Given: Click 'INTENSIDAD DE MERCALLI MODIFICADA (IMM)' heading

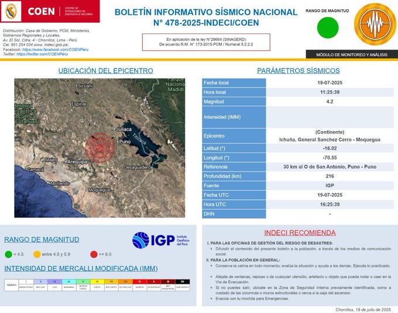Looking at the screenshot, I should coord(81,268).
